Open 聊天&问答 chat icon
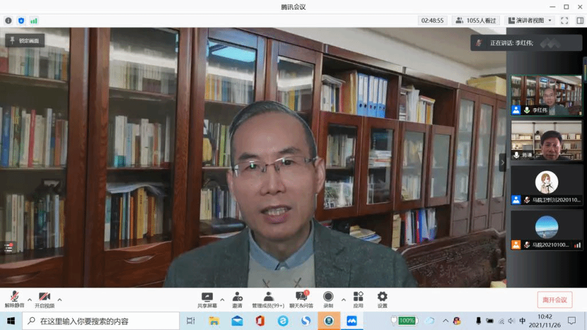587x330 pixels. click(301, 297)
